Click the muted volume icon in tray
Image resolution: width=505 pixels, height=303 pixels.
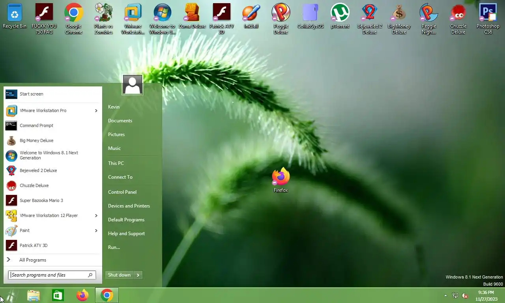(x=465, y=296)
